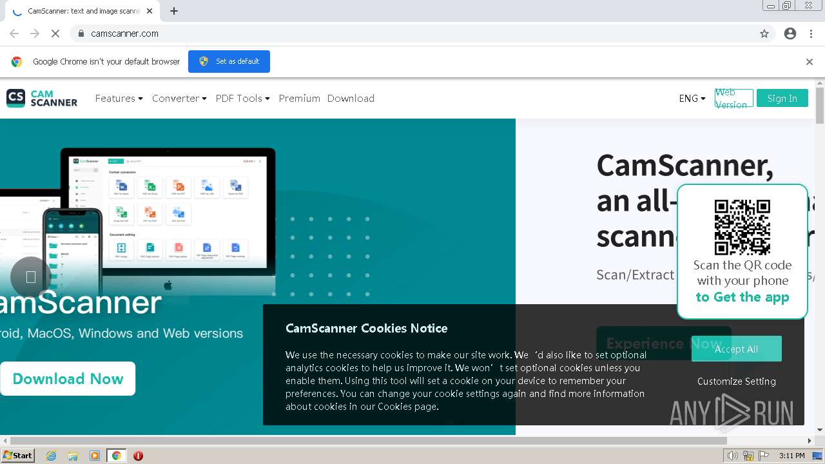Click the 'CamScanner Cookies Notice' heading
This screenshot has width=825, height=464.
pos(366,328)
